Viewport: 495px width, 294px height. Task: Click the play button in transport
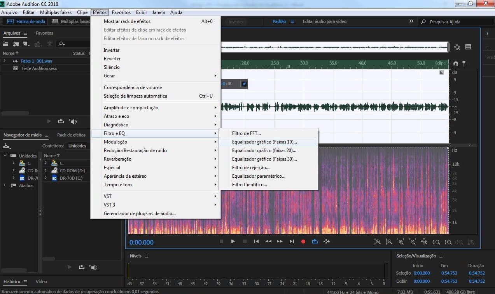tap(233, 241)
